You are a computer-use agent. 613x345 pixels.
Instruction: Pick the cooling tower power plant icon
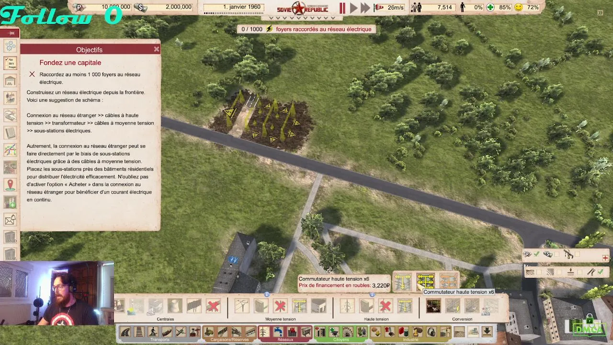pyautogui.click(x=175, y=306)
